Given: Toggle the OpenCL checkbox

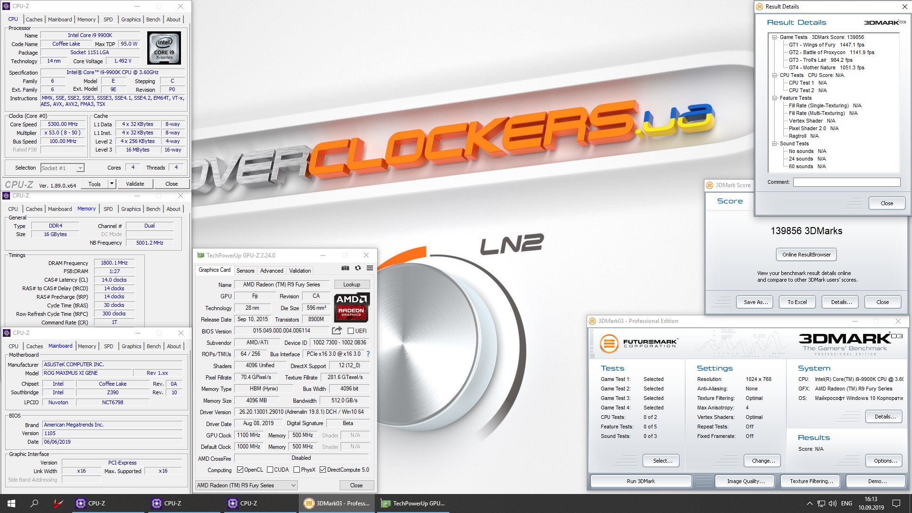Looking at the screenshot, I should click(x=240, y=470).
